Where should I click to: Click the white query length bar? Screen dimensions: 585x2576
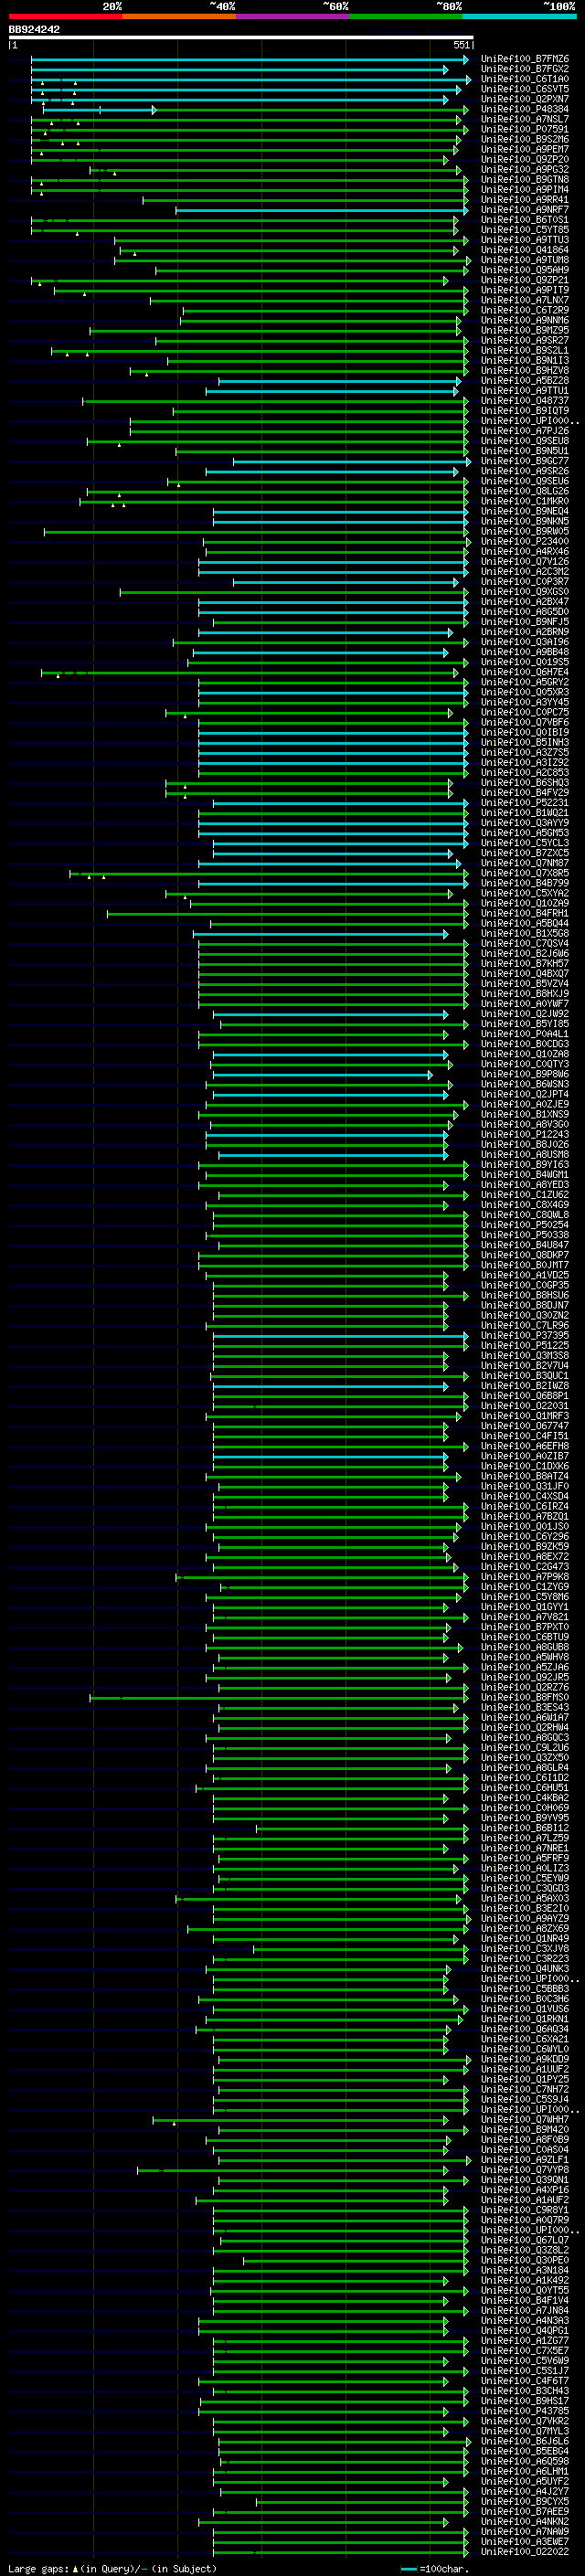click(241, 38)
